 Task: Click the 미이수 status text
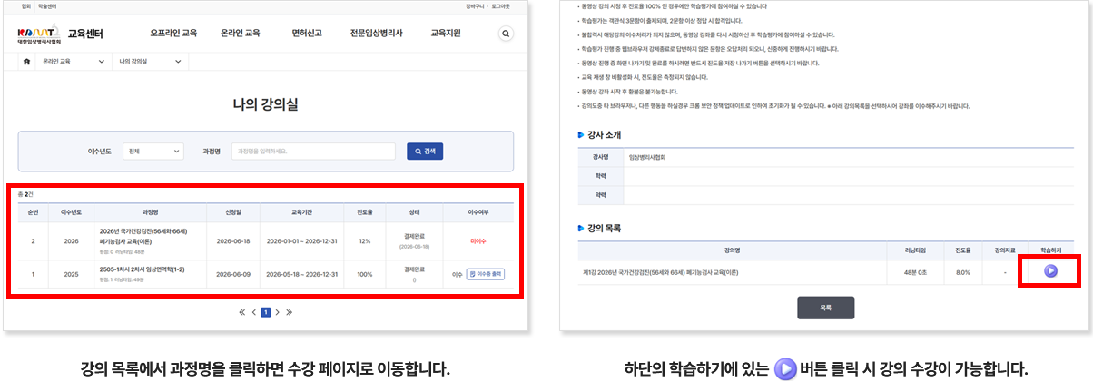point(478,241)
